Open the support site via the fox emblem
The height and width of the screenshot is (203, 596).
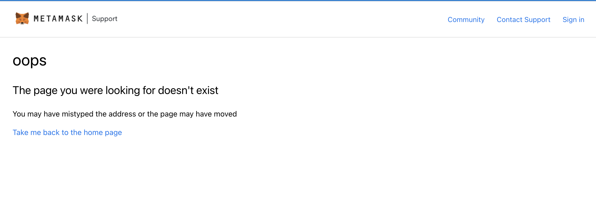point(22,18)
